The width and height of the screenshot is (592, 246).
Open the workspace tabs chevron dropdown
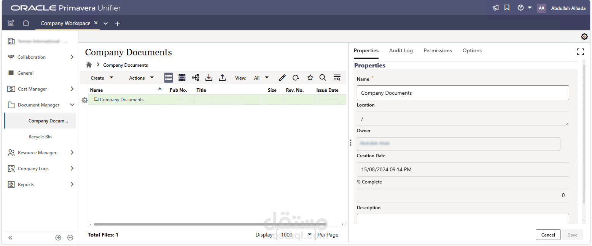106,24
